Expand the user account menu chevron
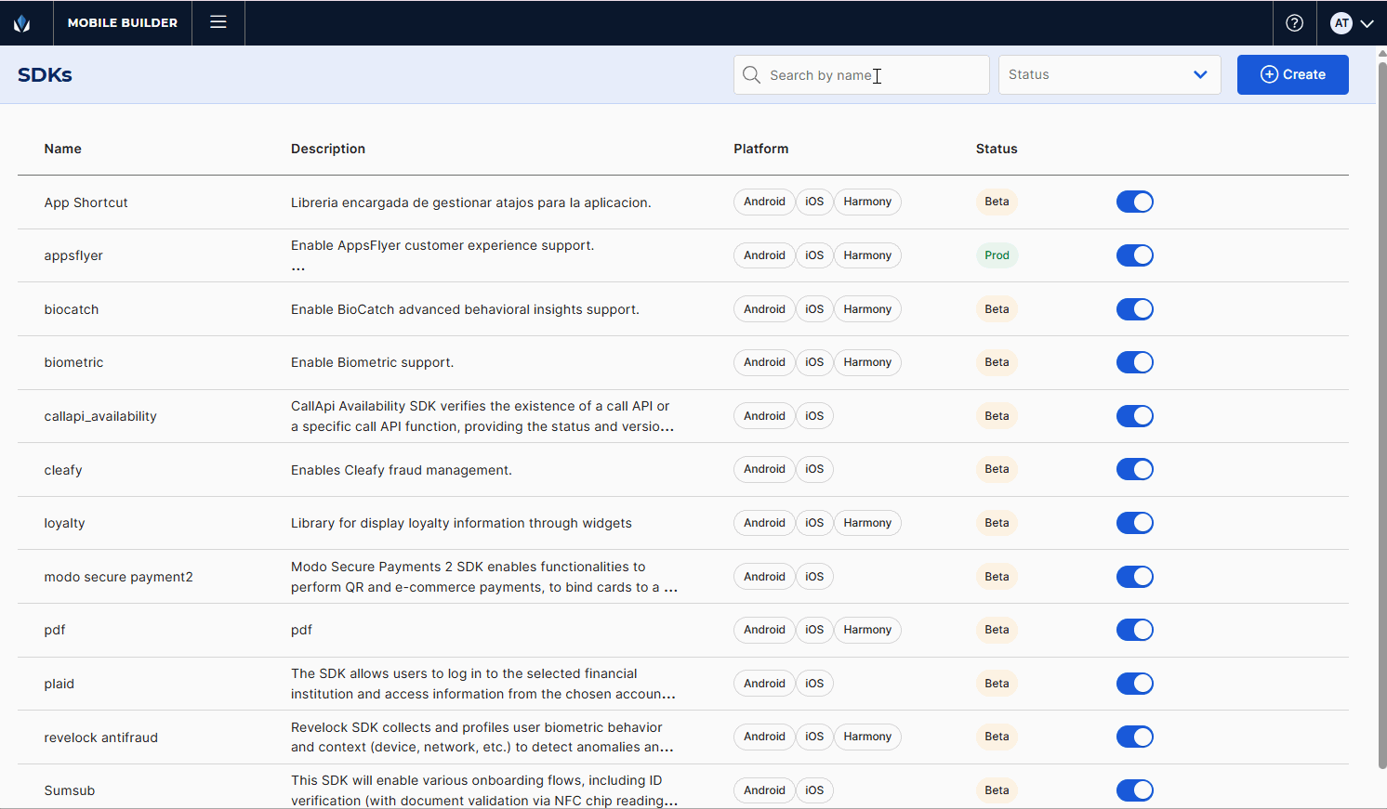The image size is (1387, 809). coord(1367,24)
